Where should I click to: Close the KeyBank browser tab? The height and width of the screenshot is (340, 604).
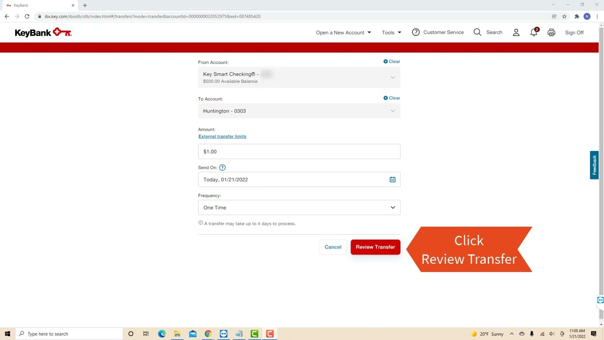point(73,5)
